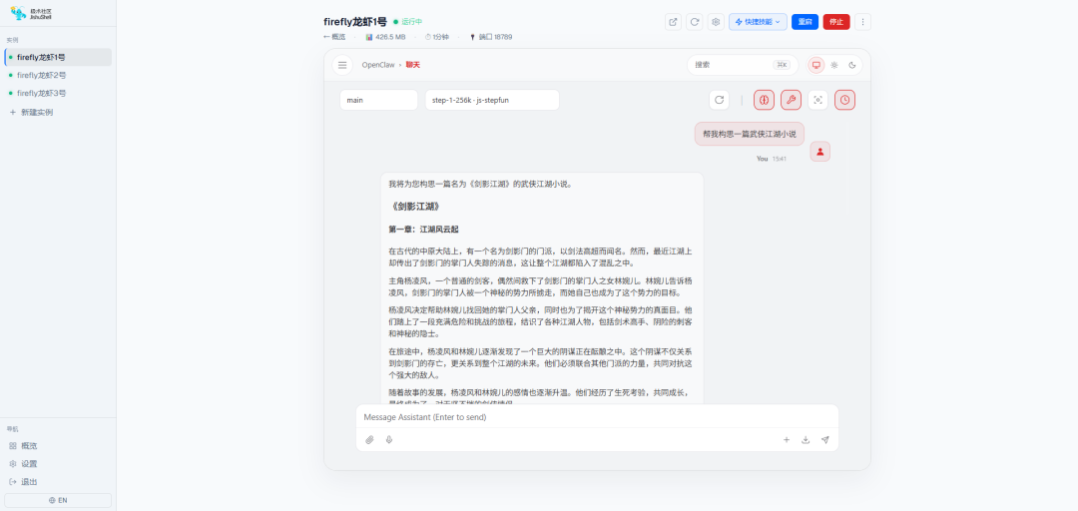
Task: Select the system theme monitor icon
Action: (816, 65)
